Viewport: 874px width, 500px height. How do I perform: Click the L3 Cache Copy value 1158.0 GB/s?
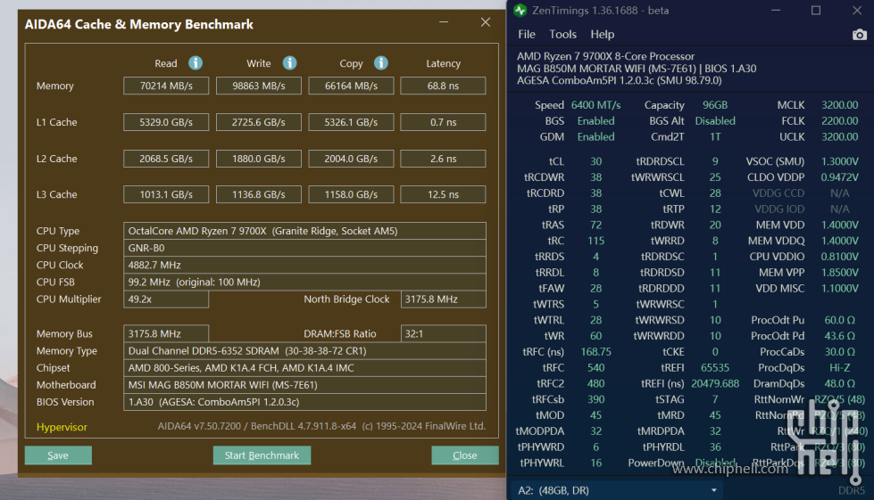tap(351, 194)
